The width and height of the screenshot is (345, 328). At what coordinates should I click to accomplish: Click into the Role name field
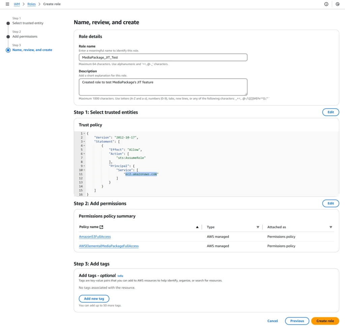click(163, 57)
